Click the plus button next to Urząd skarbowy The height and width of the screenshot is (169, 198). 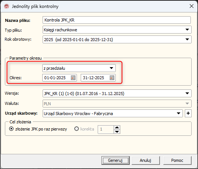coord(188,113)
